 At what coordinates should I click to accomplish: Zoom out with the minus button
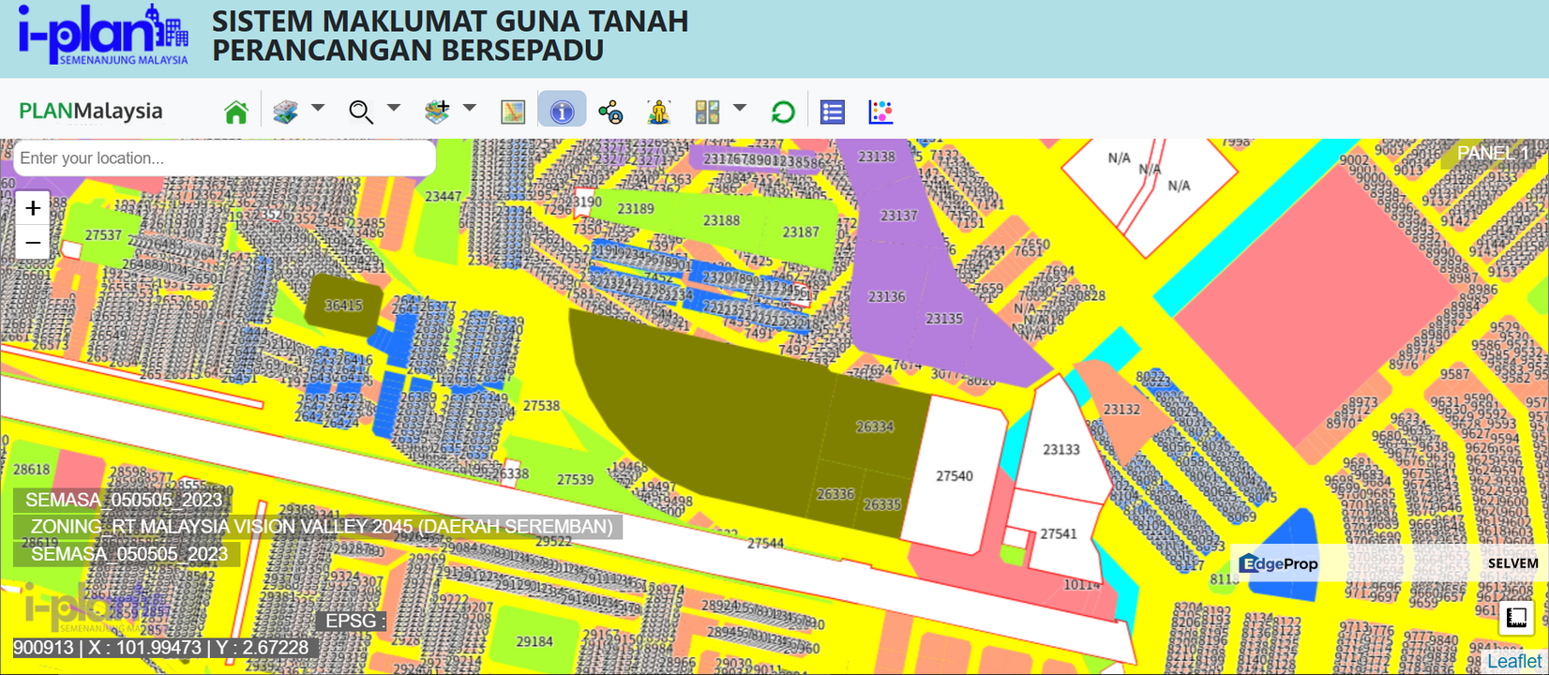click(x=33, y=243)
